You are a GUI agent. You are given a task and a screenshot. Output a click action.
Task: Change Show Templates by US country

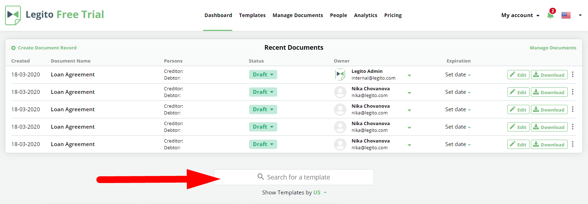pyautogui.click(x=320, y=193)
